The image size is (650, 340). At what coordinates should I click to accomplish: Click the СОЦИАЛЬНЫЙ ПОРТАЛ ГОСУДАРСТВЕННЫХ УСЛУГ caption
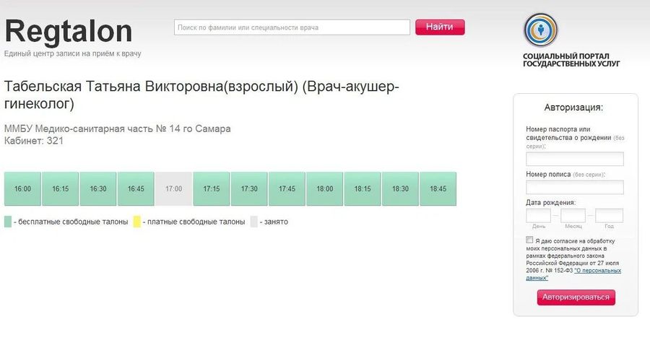(571, 60)
